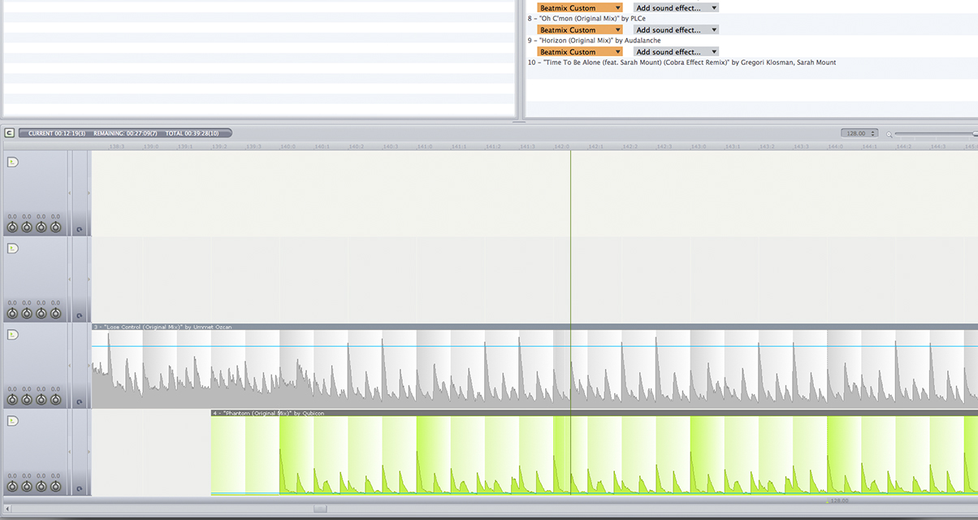Click the track icon on the first timeline track

click(x=12, y=162)
